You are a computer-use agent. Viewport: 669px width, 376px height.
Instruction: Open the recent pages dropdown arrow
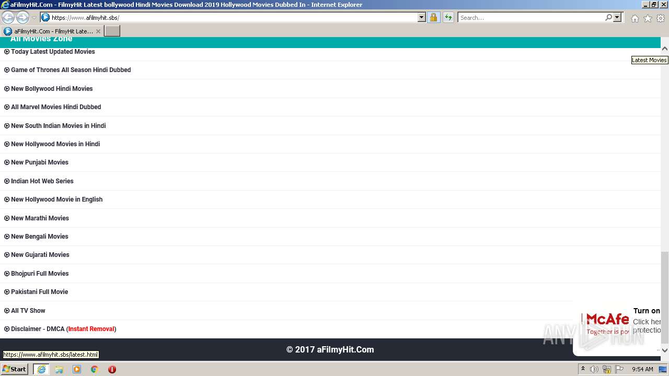pos(34,18)
